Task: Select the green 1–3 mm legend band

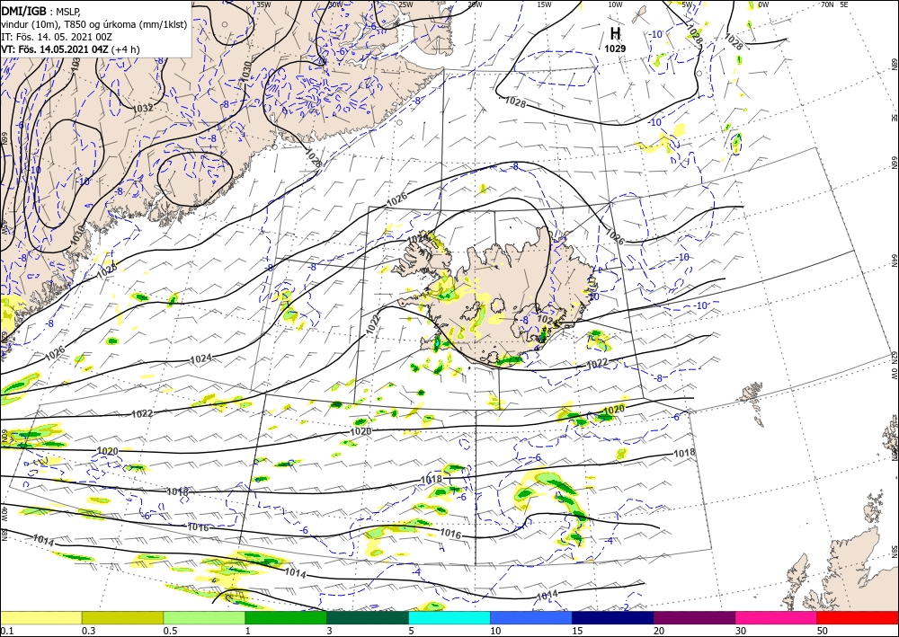Action: (286, 617)
